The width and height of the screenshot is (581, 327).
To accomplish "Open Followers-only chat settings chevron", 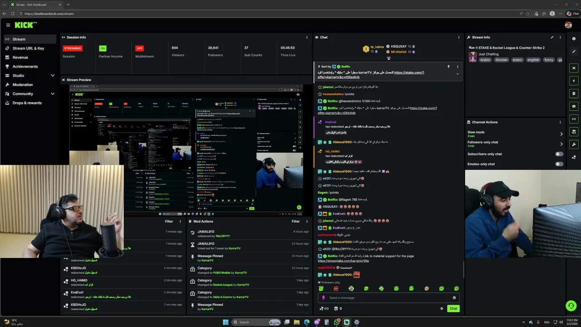I will coord(561,144).
